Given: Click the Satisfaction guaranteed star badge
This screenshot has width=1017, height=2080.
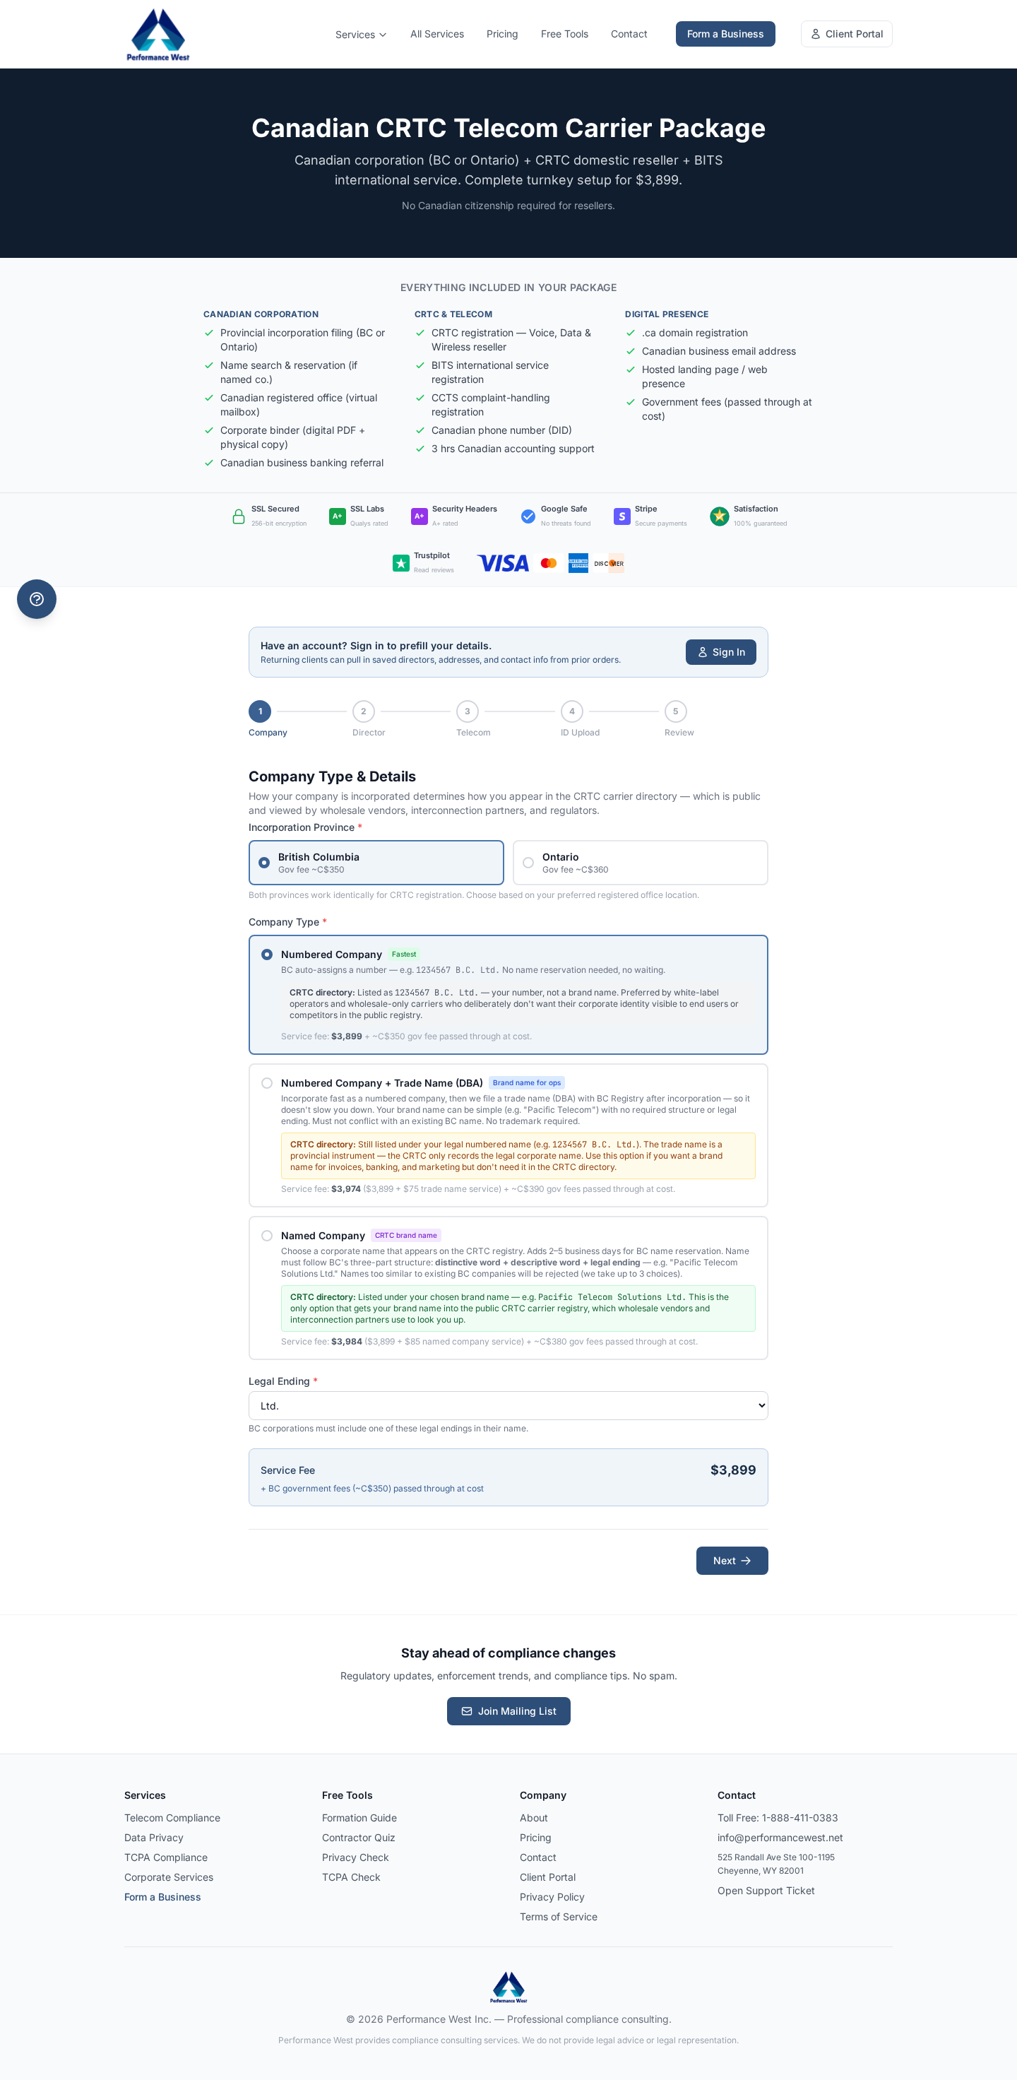Looking at the screenshot, I should (718, 516).
